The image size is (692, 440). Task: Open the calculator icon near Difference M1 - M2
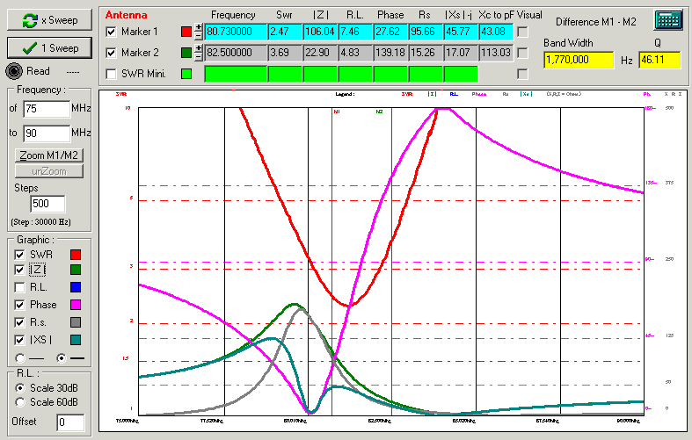tap(668, 20)
